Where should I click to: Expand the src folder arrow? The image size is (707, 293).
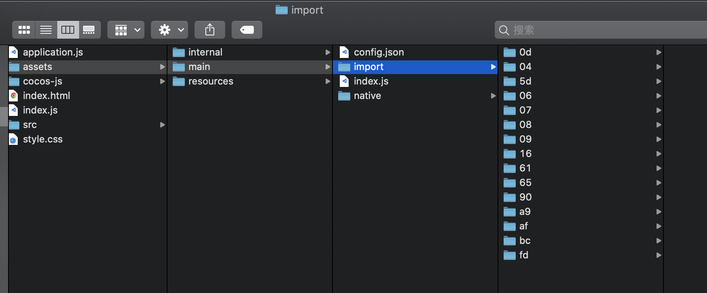point(162,125)
